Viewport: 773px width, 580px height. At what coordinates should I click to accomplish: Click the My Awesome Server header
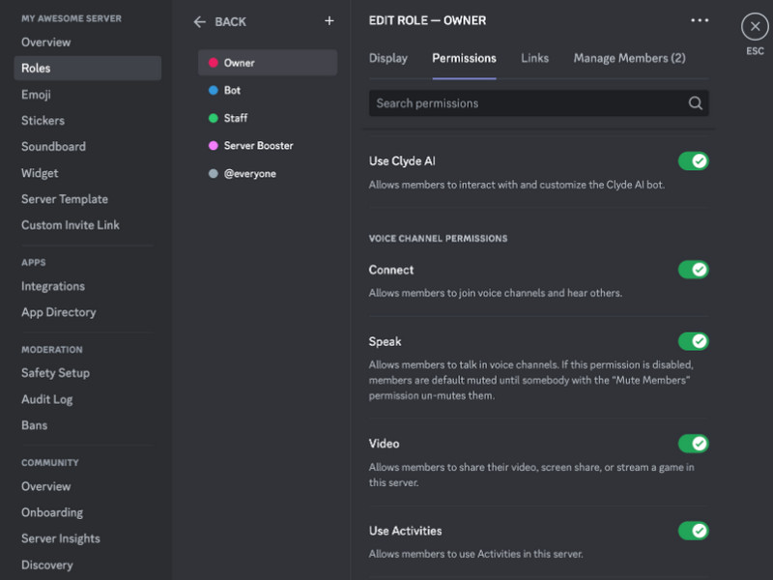[72, 18]
